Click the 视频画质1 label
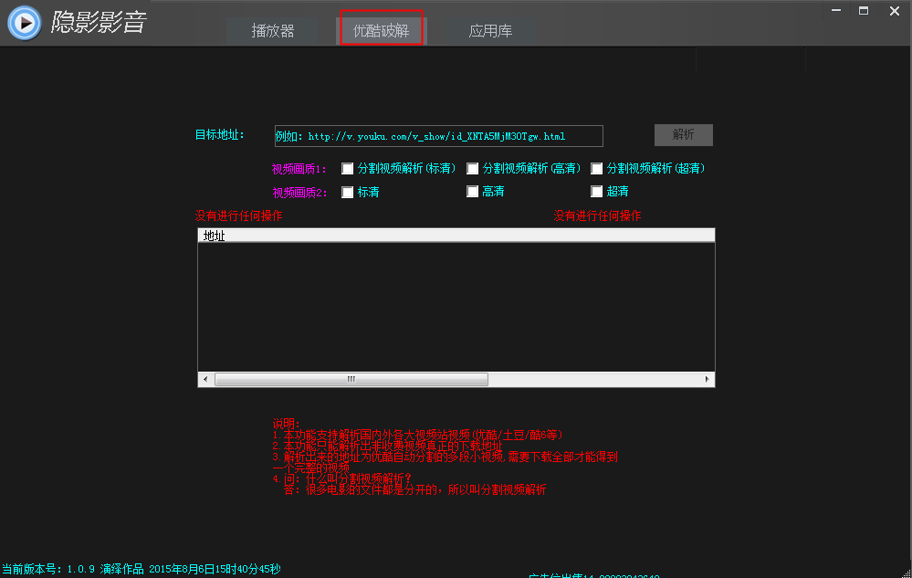 point(299,169)
